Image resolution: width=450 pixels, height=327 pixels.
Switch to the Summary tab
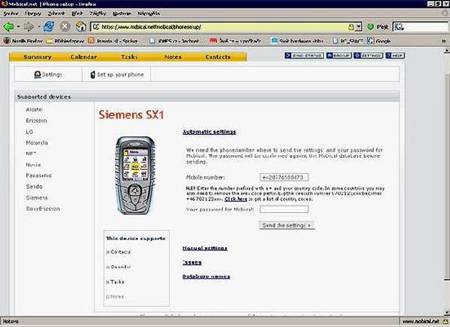pyautogui.click(x=38, y=57)
